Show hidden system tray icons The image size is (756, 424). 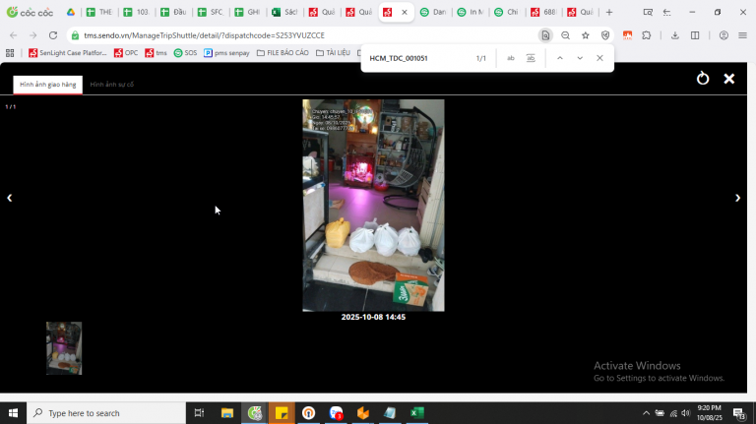[646, 413]
